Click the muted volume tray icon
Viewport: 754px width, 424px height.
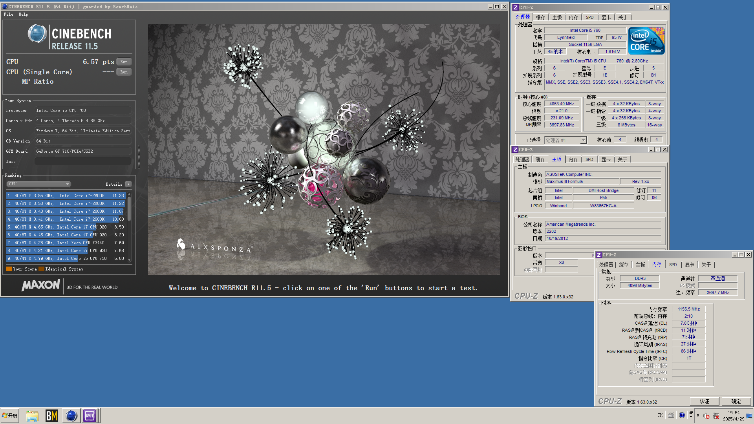[x=706, y=416]
